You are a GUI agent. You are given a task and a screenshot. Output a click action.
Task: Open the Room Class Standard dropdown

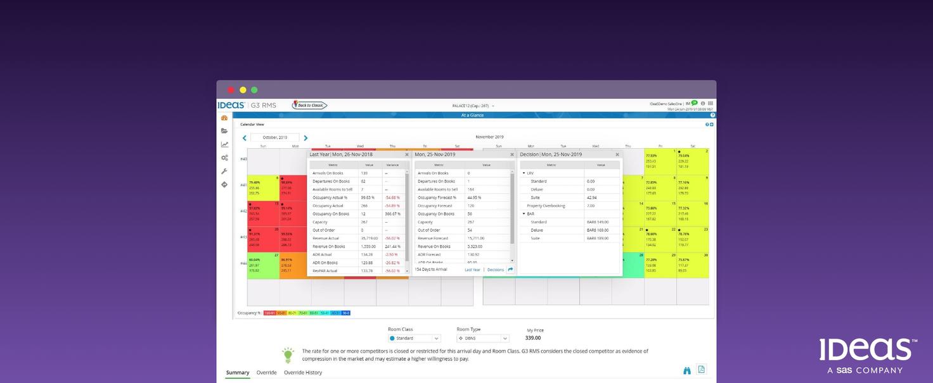pos(415,339)
